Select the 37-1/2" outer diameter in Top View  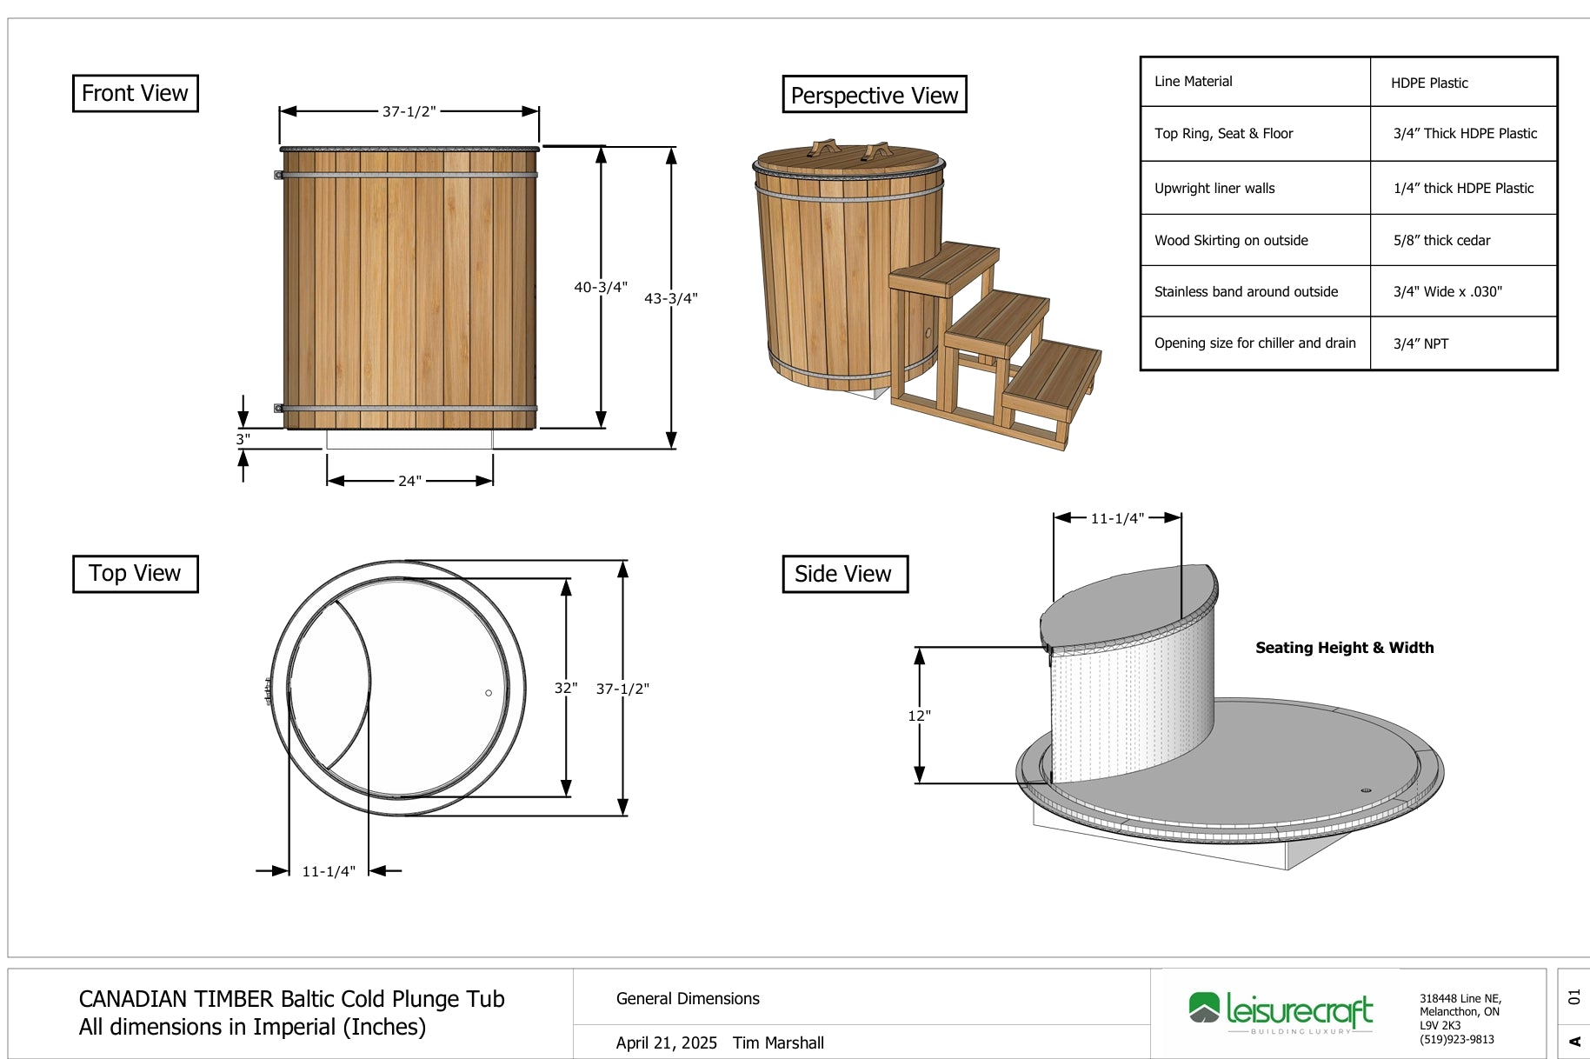(x=622, y=689)
